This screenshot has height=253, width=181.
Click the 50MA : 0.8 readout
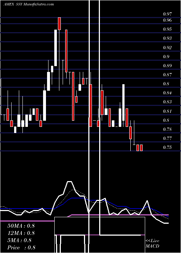coord(21,226)
